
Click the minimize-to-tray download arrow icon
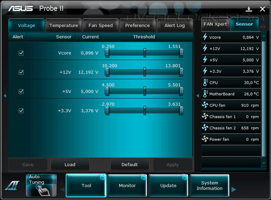tap(249, 9)
